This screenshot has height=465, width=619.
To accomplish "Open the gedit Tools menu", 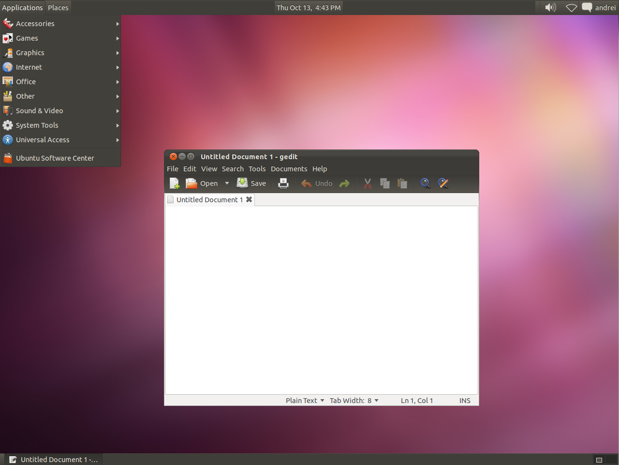I will 257,169.
